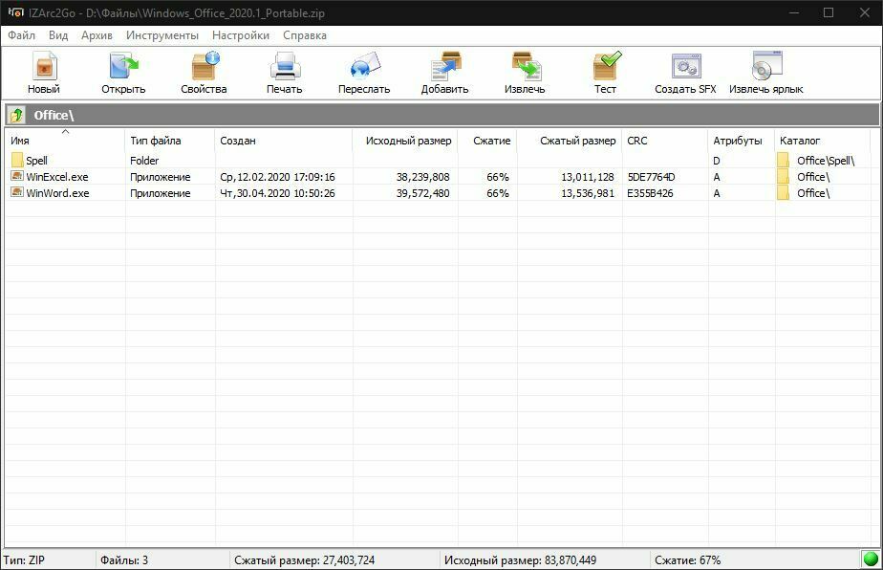Image resolution: width=883 pixels, height=570 pixels.
Task: Sort files by the CRC column header
Action: pos(664,141)
